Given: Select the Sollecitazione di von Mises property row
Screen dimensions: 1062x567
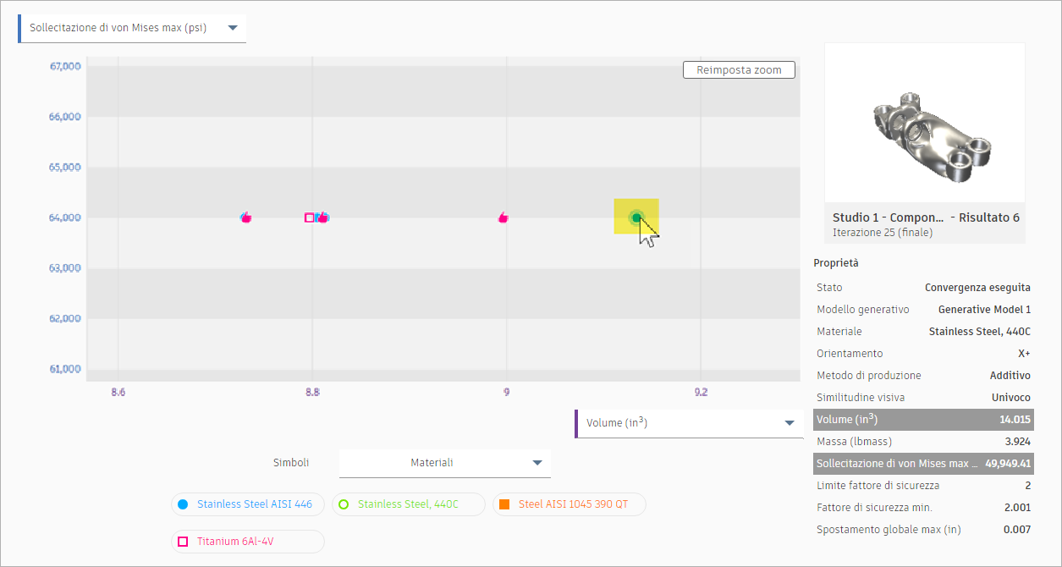Looking at the screenshot, I should tap(923, 464).
